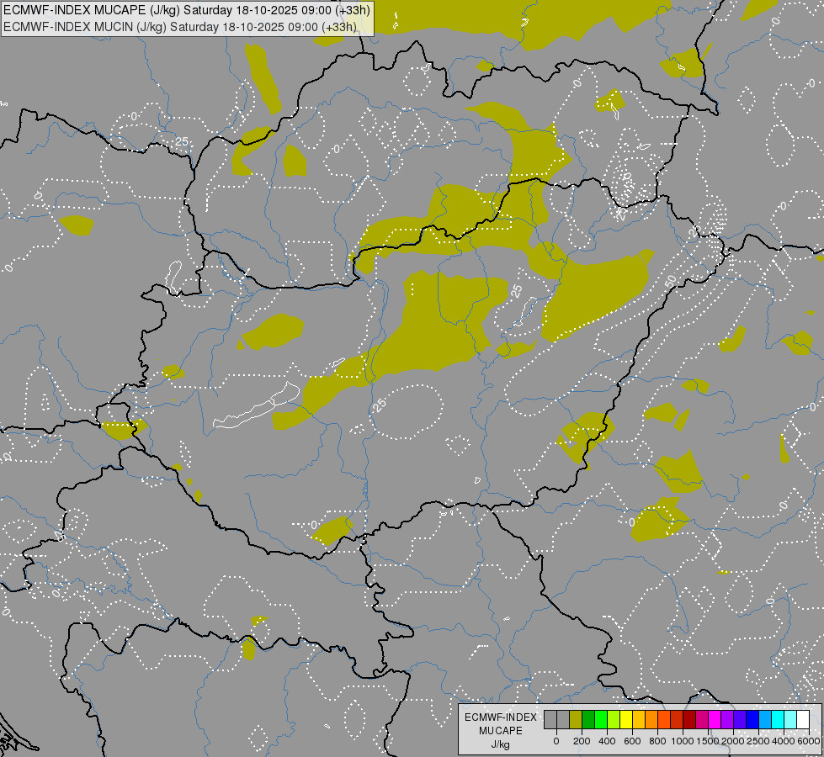Click the legend value 800
The height and width of the screenshot is (757, 824).
[x=657, y=741]
